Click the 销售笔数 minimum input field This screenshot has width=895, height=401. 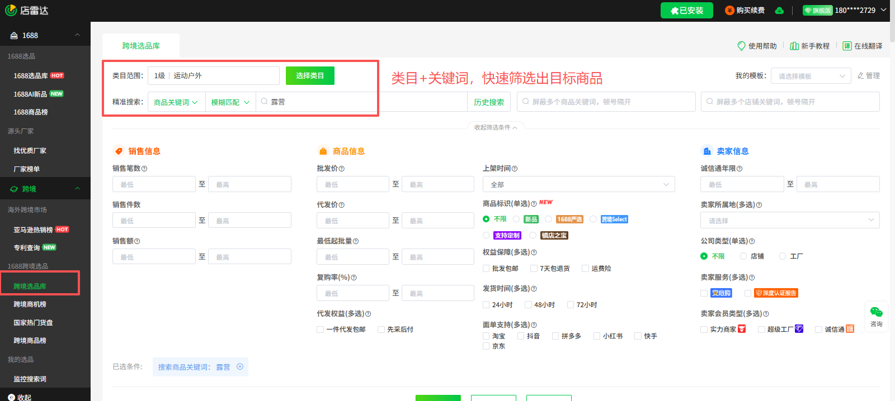tap(154, 184)
